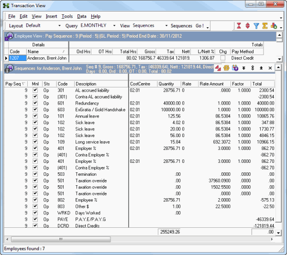Image resolution: width=287 pixels, height=255 pixels.
Task: Open toolbar options arrow next to Go!
Action: click(208, 28)
